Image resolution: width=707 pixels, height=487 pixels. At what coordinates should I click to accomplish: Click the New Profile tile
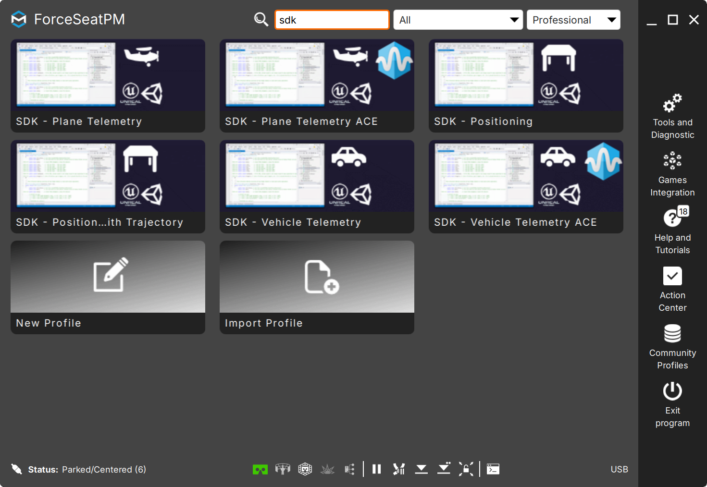[x=108, y=287]
